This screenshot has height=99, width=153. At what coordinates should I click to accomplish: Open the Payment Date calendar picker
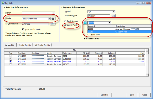tap(113, 16)
